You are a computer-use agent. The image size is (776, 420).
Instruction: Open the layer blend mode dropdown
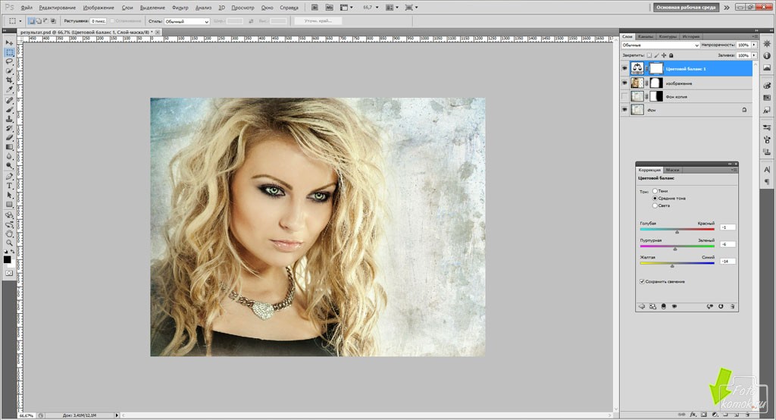click(x=659, y=45)
